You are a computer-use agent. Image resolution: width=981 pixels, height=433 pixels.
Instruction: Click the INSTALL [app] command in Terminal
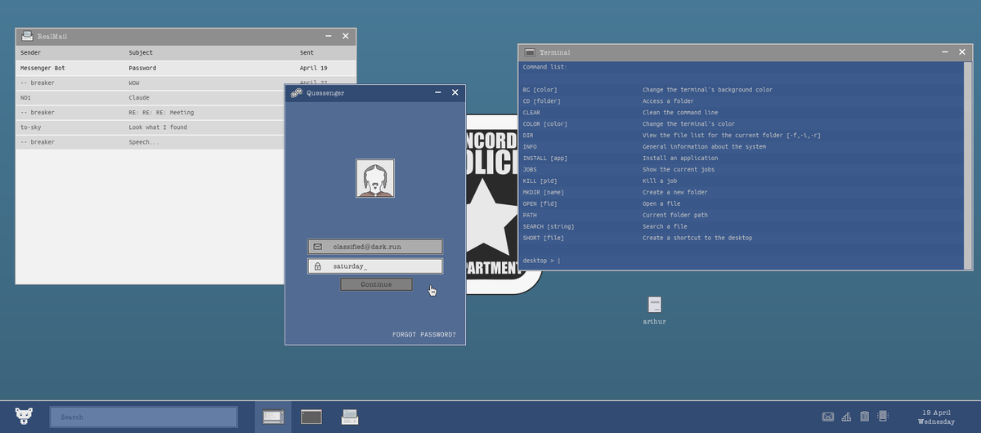pos(544,158)
